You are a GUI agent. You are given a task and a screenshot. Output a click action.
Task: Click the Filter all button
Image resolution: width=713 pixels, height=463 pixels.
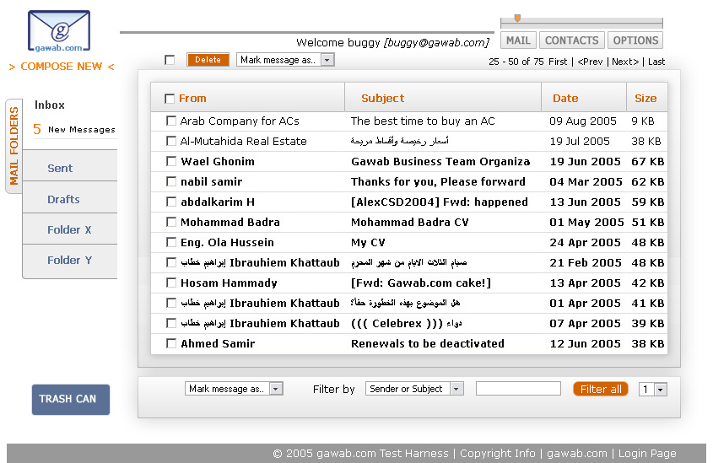tap(600, 389)
